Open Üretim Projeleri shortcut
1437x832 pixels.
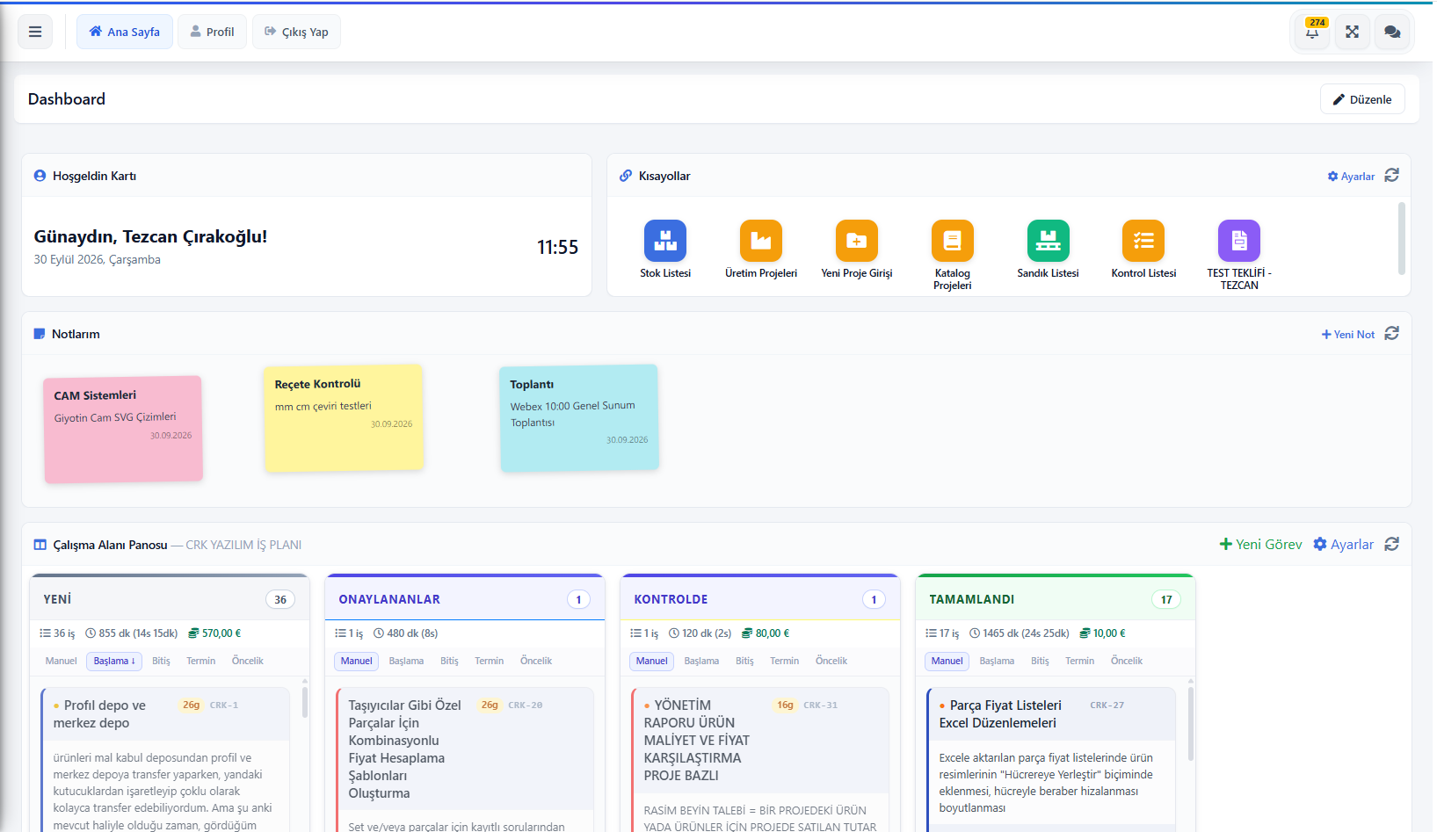pyautogui.click(x=761, y=250)
